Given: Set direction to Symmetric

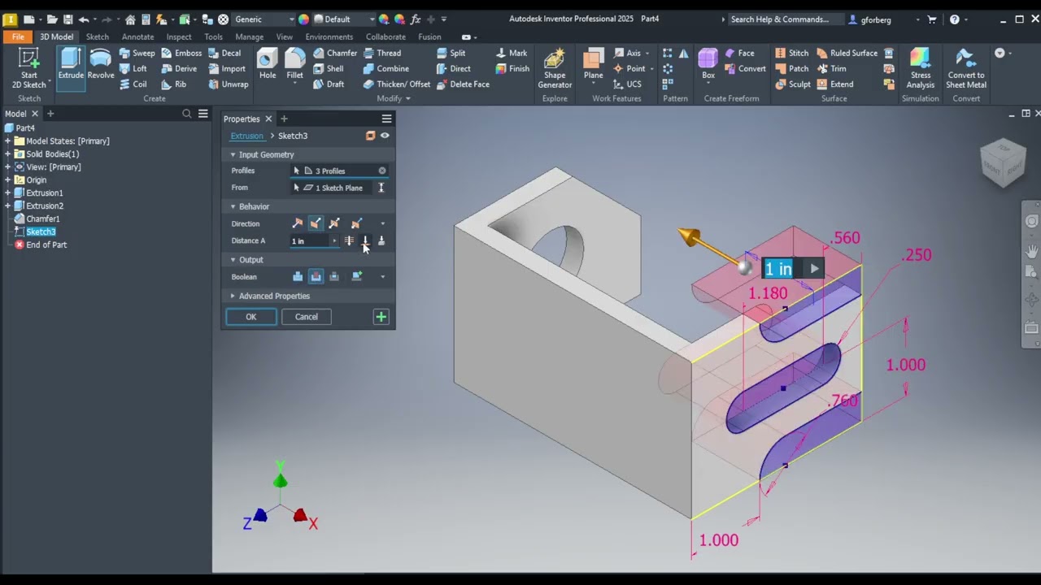Looking at the screenshot, I should [x=334, y=223].
